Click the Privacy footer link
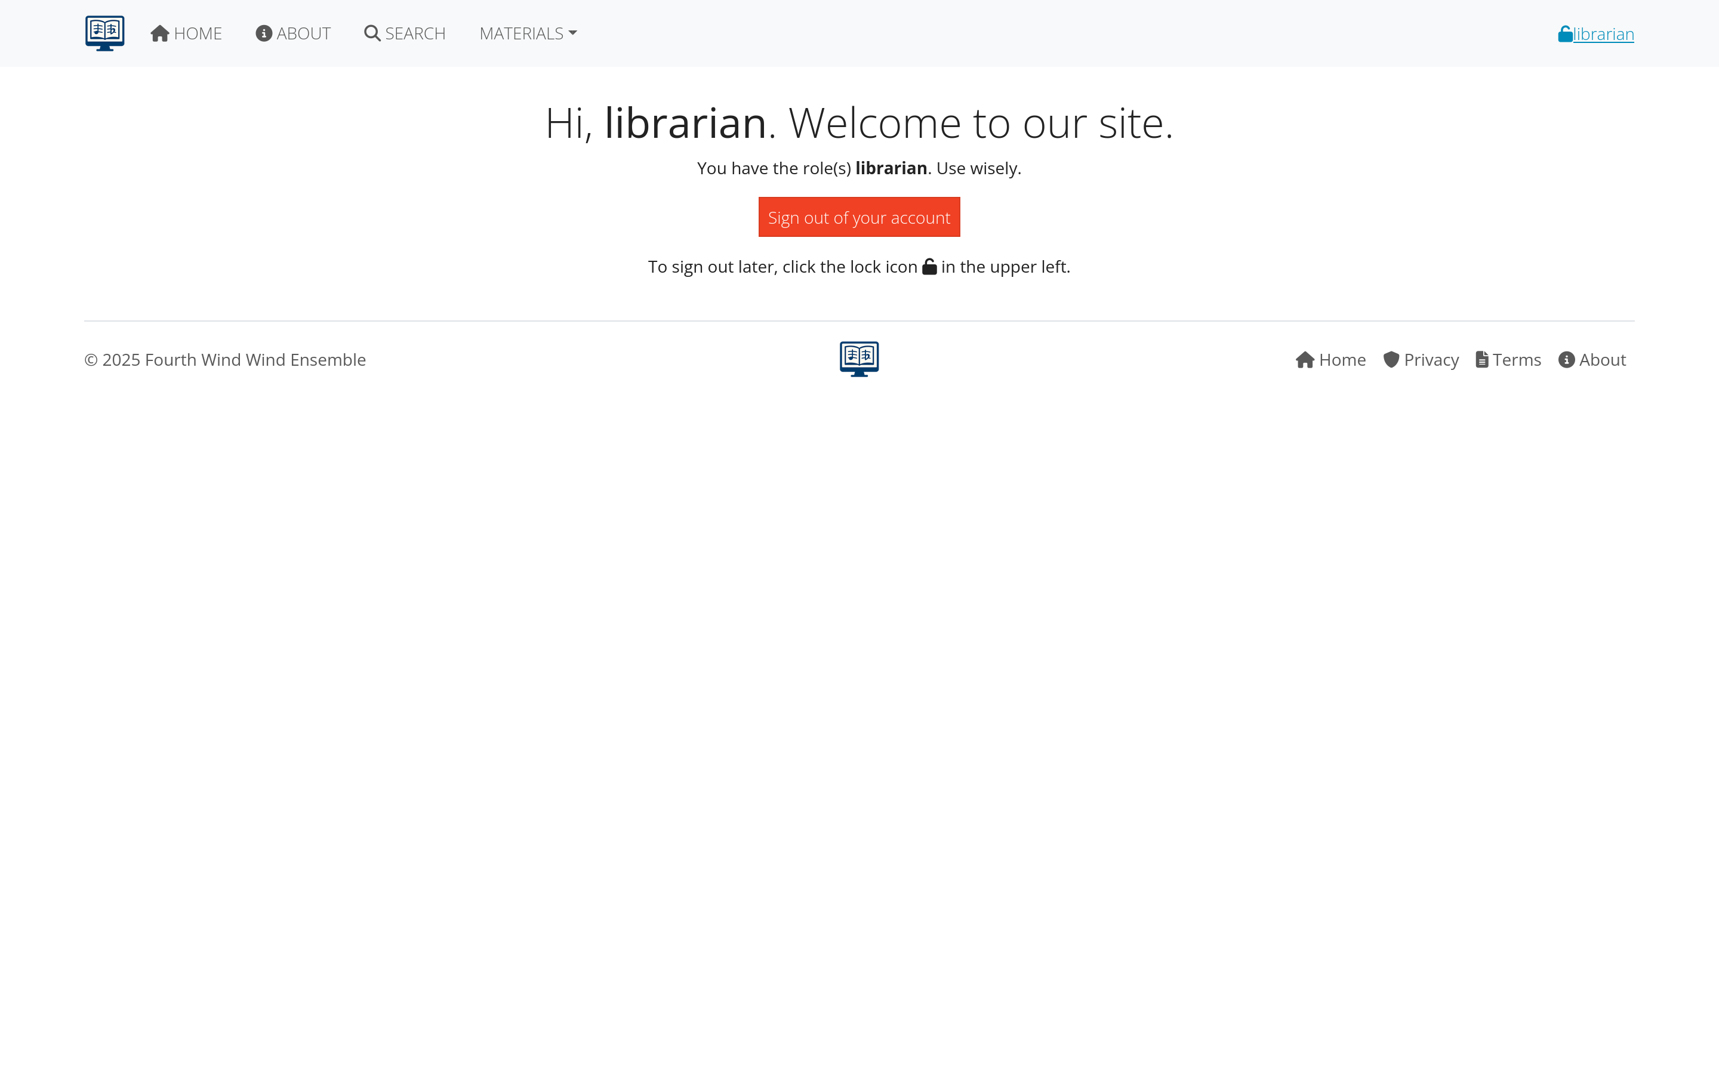The image size is (1719, 1074). (x=1431, y=359)
